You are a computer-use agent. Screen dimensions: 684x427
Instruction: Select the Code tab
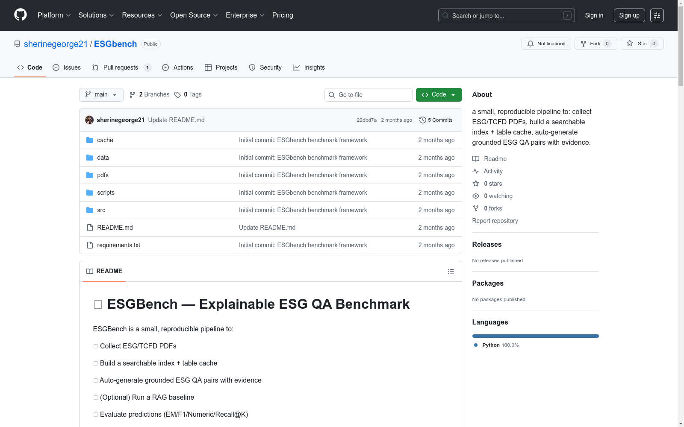click(30, 67)
